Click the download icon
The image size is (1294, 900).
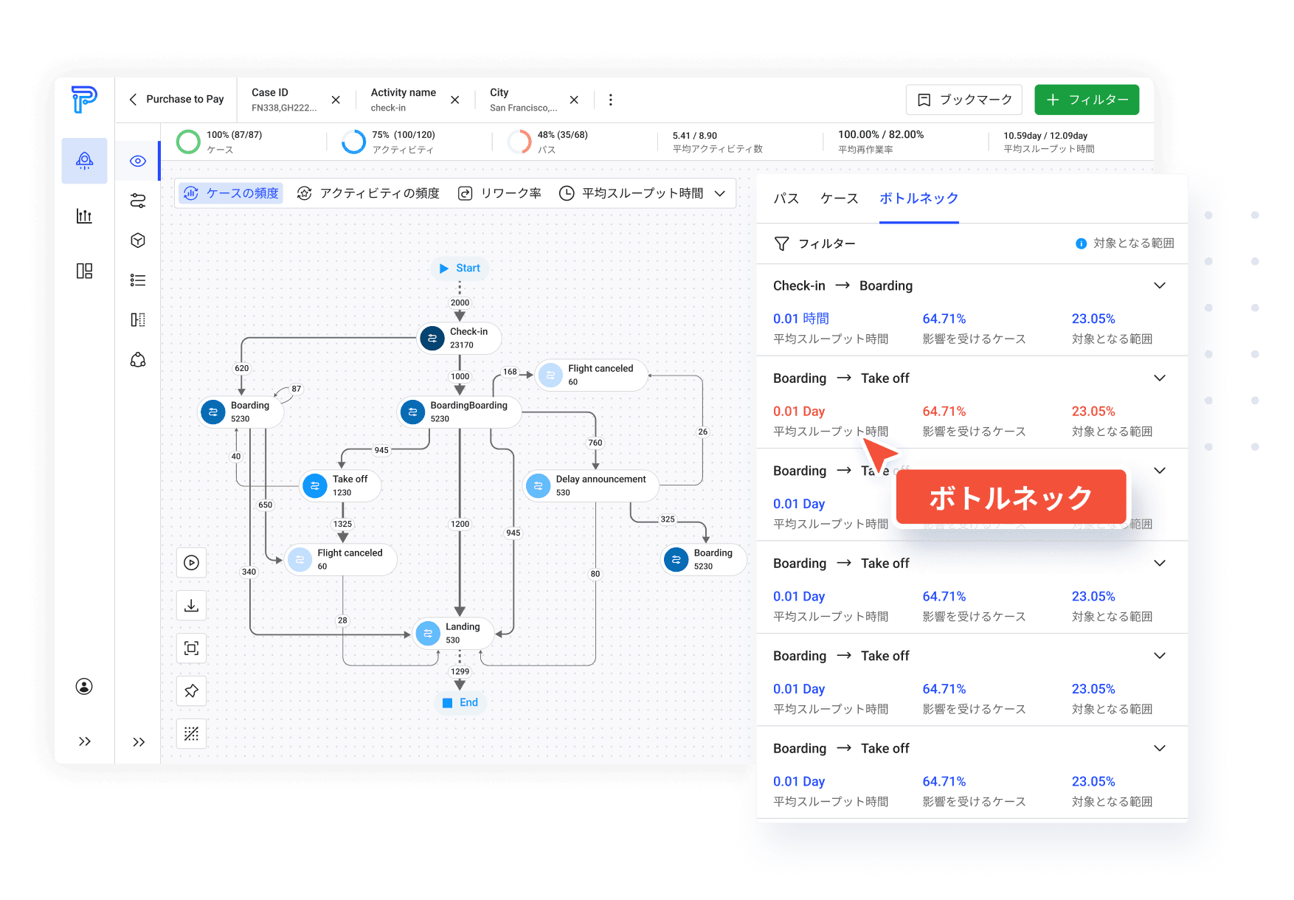pyautogui.click(x=191, y=606)
